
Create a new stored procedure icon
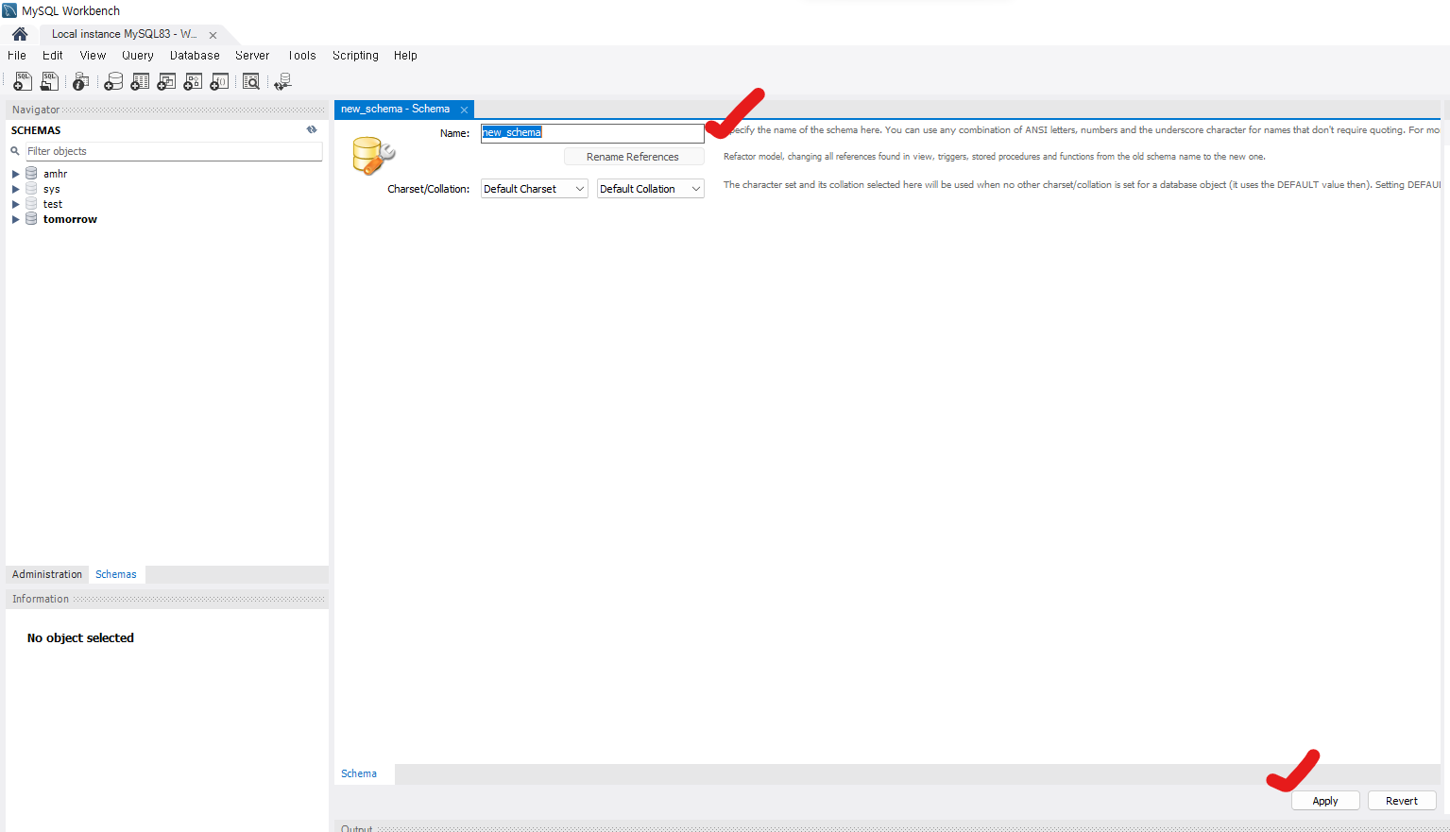pyautogui.click(x=193, y=82)
